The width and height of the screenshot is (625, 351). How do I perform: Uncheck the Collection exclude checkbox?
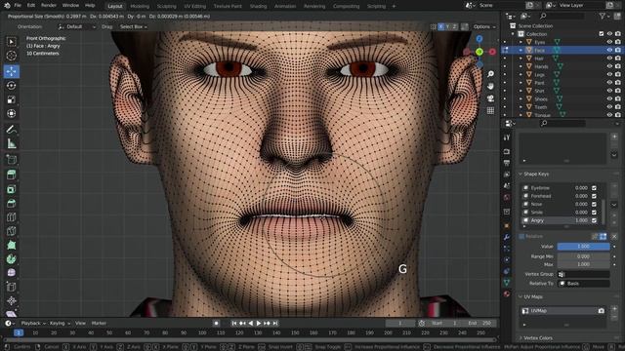tap(602, 34)
